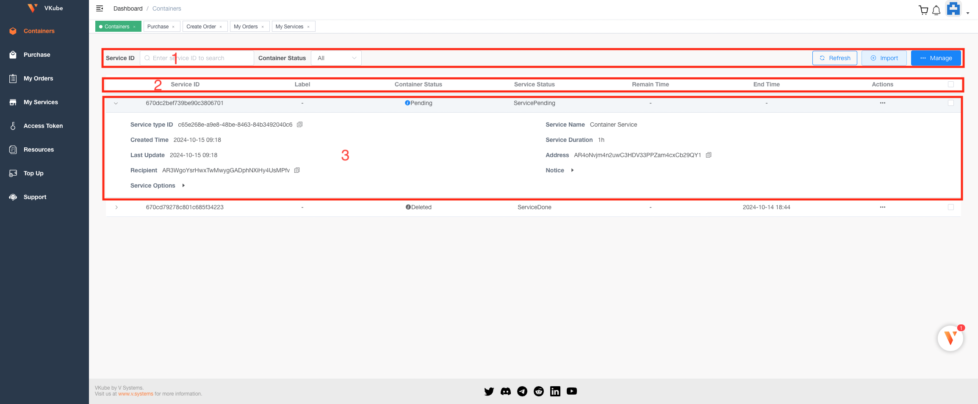978x404 pixels.
Task: Open the YouTube footer icon
Action: [572, 391]
